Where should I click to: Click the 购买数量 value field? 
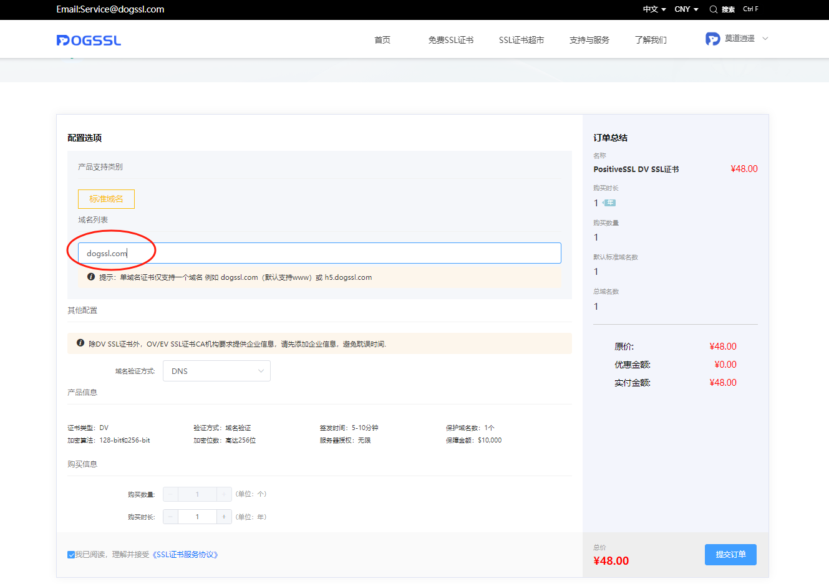coord(197,494)
